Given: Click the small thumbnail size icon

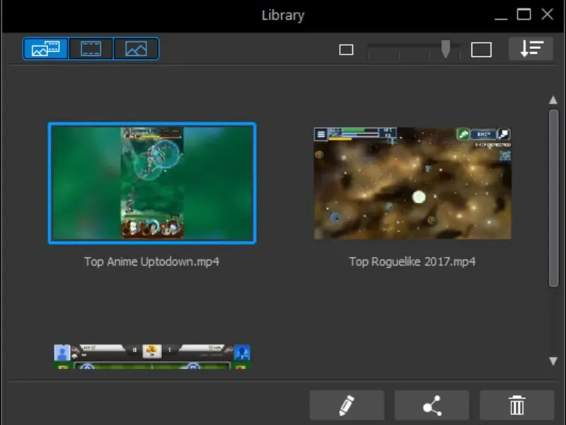Looking at the screenshot, I should tap(346, 50).
